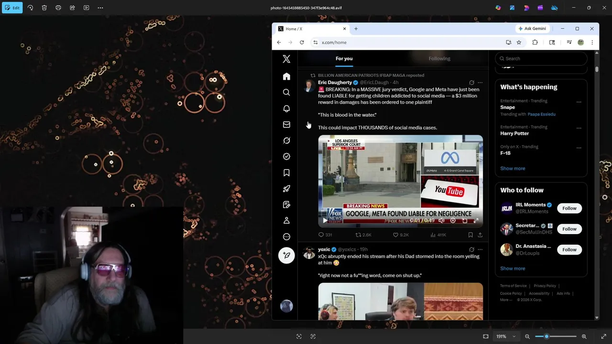The height and width of the screenshot is (344, 612).
Task: Bookmark Eric Daugherty's post
Action: (x=470, y=235)
